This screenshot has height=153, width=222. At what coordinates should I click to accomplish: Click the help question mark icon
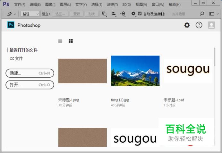[x=199, y=25]
